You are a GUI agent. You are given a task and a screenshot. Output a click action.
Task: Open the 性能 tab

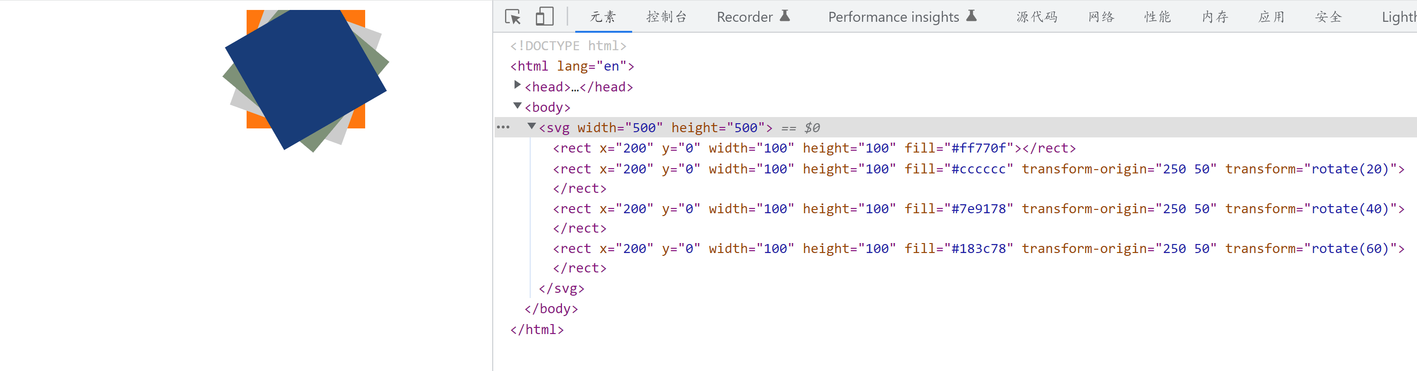click(x=1158, y=17)
